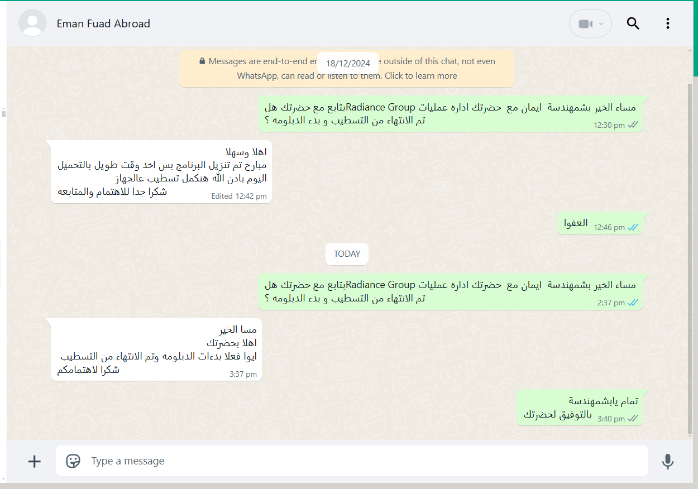
Task: Open the chat search magnifier icon
Action: coord(633,23)
